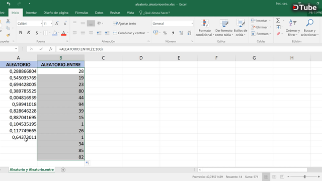The image size is (322, 181).
Task: Click the accounting currency format icon
Action: [155, 33]
